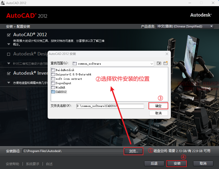
Task: Select Snipaste-2.8.5-Beta-x64 folder
Action: (x=71, y=74)
